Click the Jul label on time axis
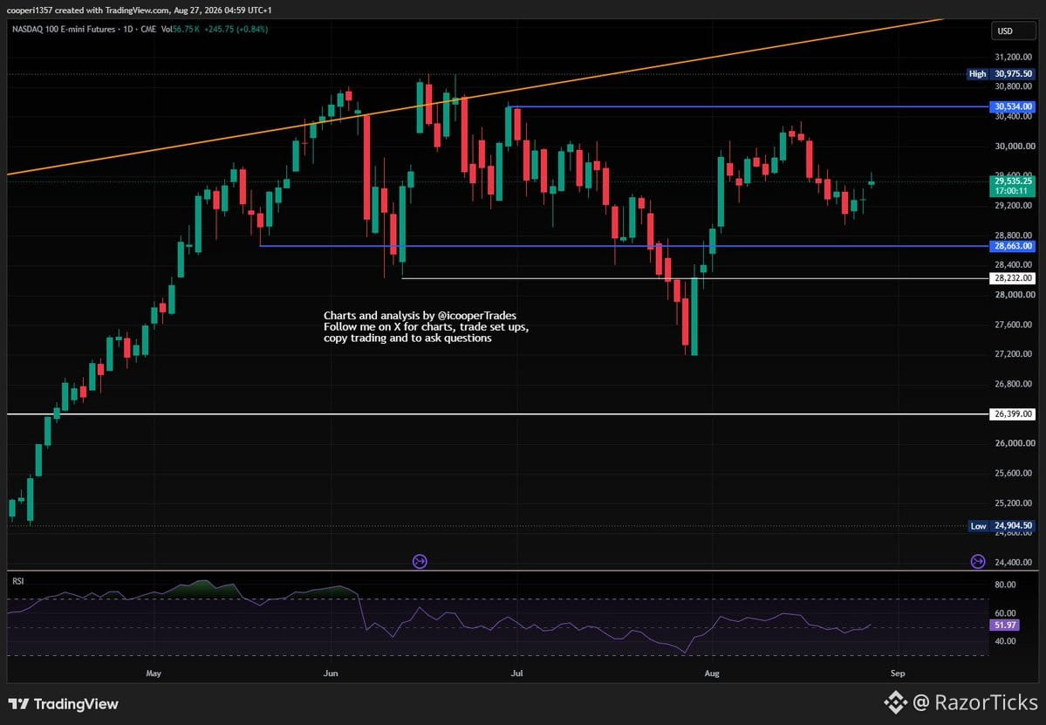The height and width of the screenshot is (725, 1046). tap(516, 673)
